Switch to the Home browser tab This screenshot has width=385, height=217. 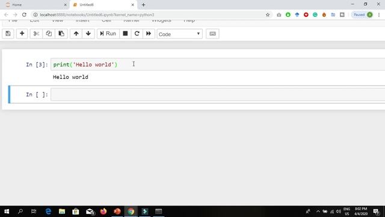[34, 5]
